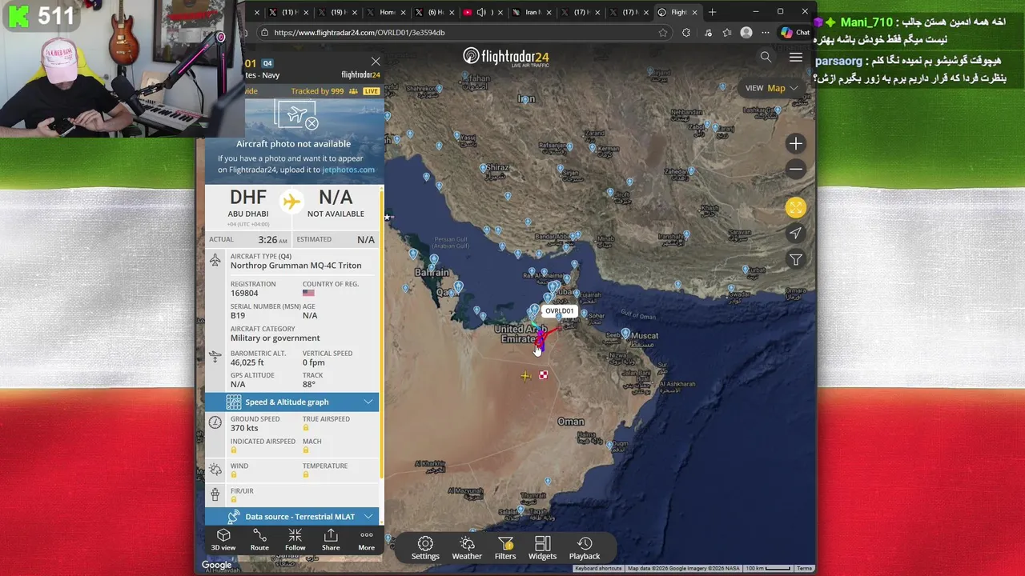The height and width of the screenshot is (576, 1025).
Task: Expand the Speed & Altitude graph section
Action: click(x=291, y=402)
